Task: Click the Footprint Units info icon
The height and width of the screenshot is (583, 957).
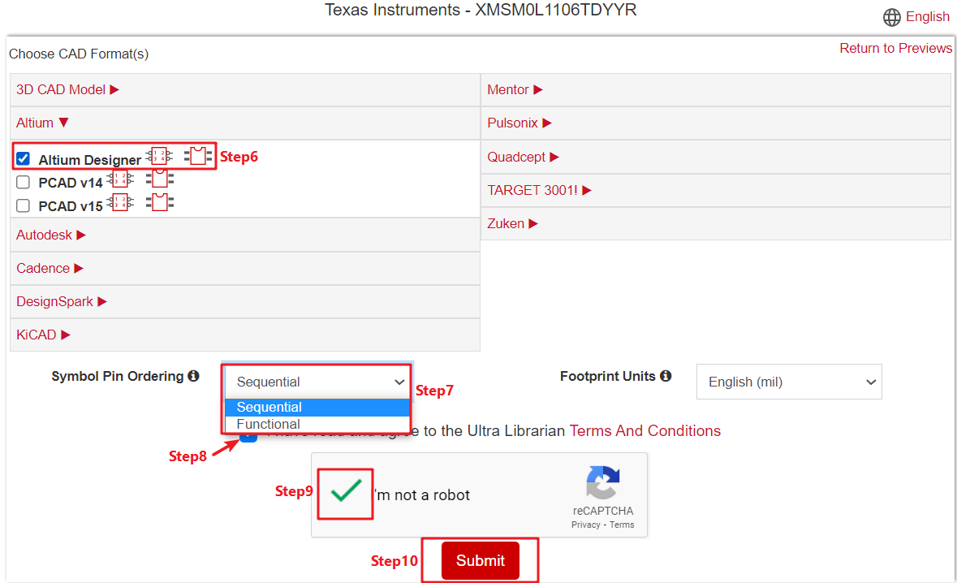Action: 666,377
